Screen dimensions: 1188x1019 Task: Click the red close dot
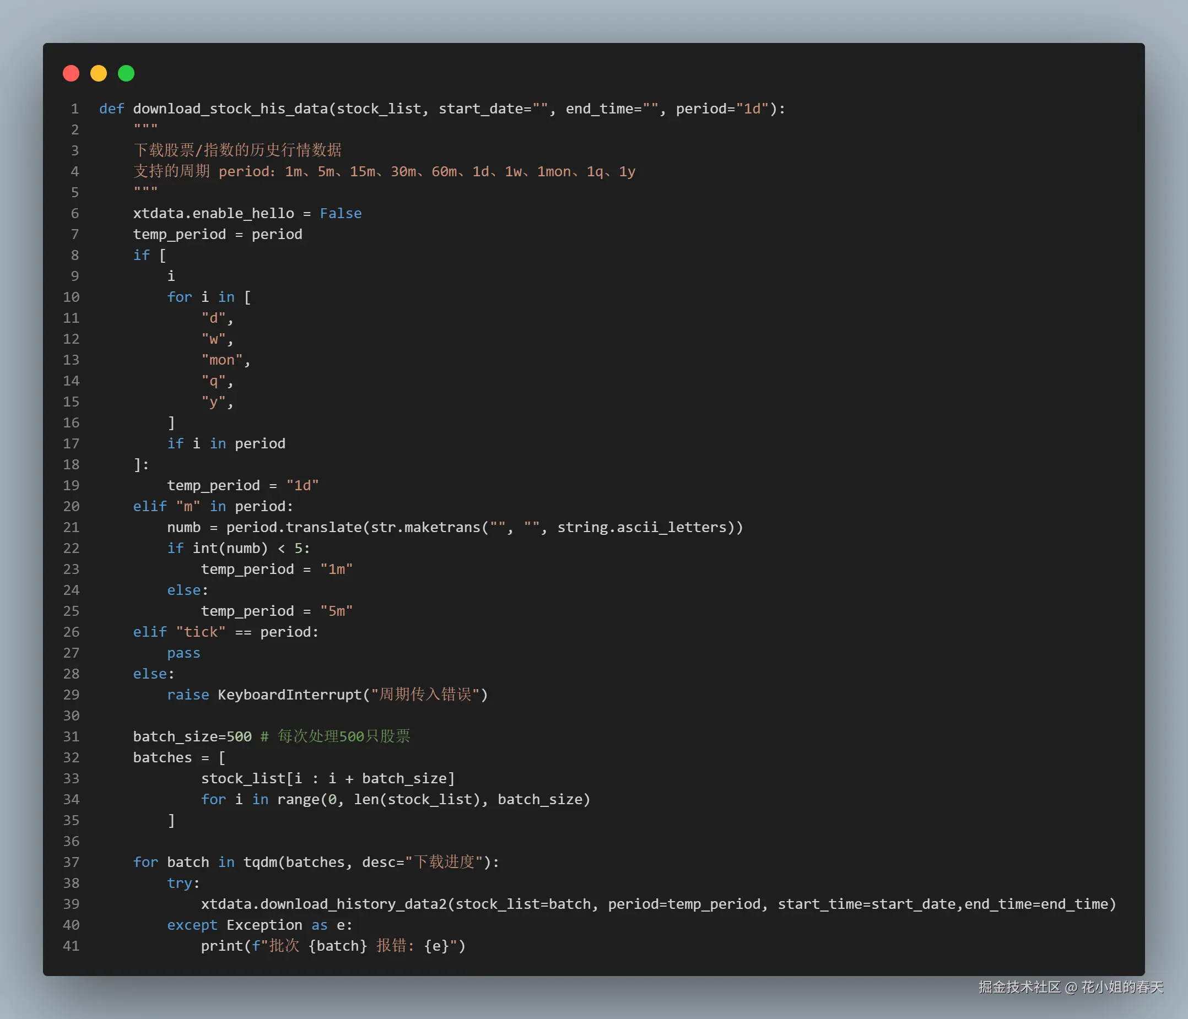tap(71, 73)
